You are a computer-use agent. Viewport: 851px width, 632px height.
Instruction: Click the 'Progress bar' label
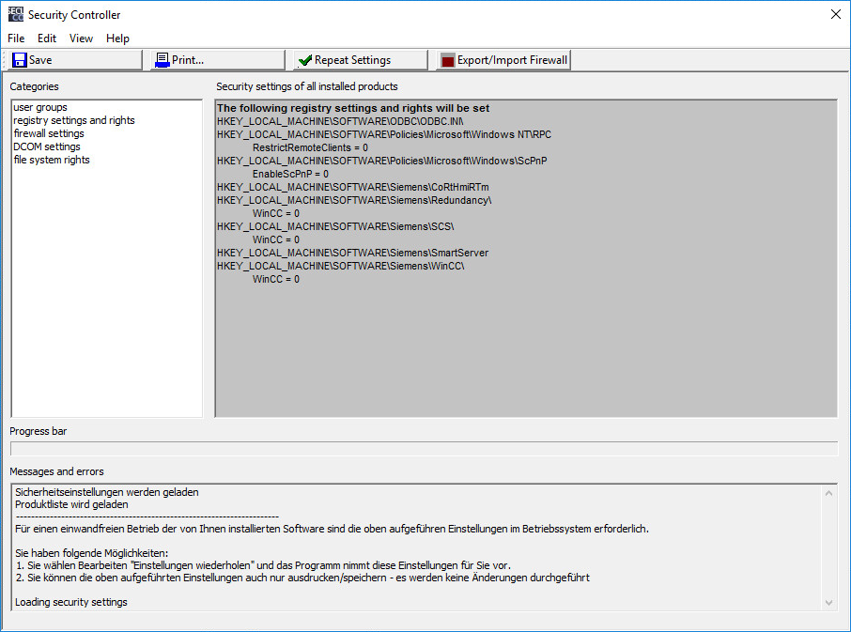(38, 431)
